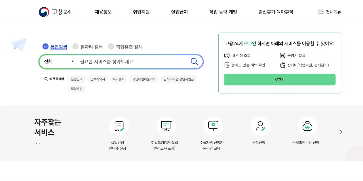Click 내 신청 조회 text
Viewport: 363px width, 181px height.
click(241, 55)
